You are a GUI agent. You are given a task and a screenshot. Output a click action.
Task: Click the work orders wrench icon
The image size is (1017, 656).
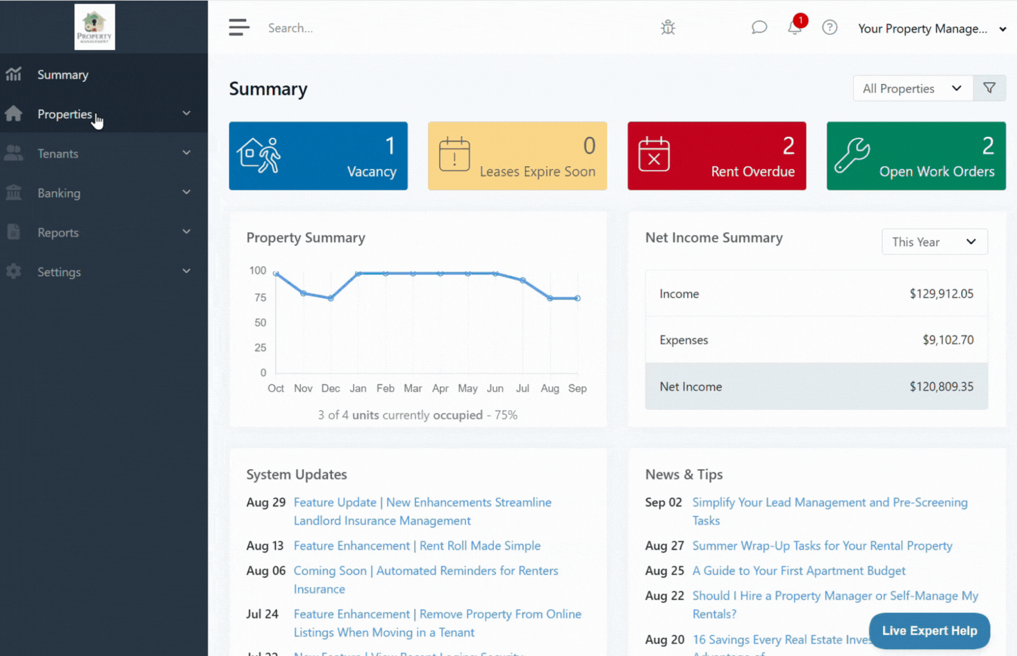[852, 154]
